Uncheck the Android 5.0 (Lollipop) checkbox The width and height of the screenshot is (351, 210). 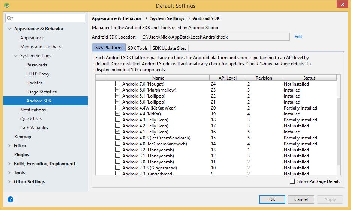pyautogui.click(x=117, y=102)
